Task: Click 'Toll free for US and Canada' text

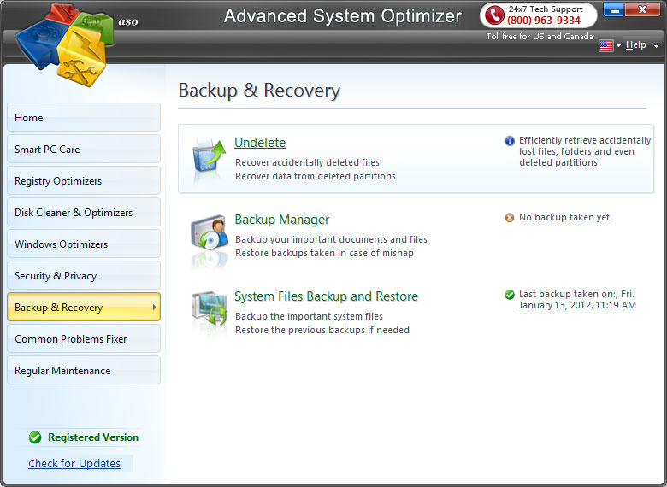Action: pyautogui.click(x=540, y=37)
